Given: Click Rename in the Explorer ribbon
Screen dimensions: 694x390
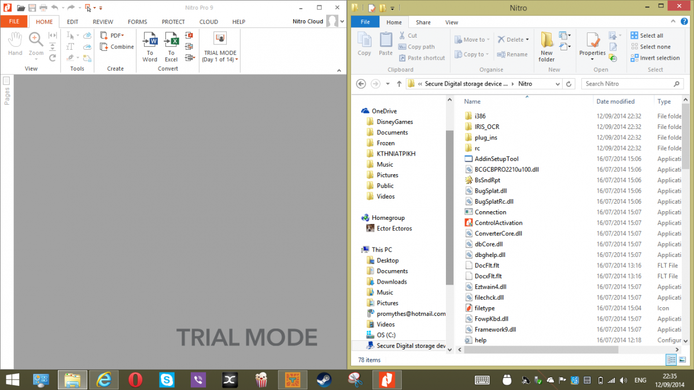Looking at the screenshot, I should pyautogui.click(x=512, y=54).
